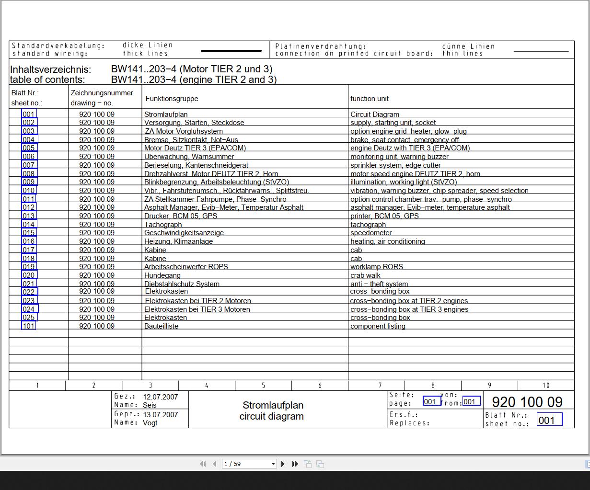This screenshot has width=590, height=490.
Task: Open sheet link 010 Vibr., Fahrstufenumsch.
Action: [29, 190]
